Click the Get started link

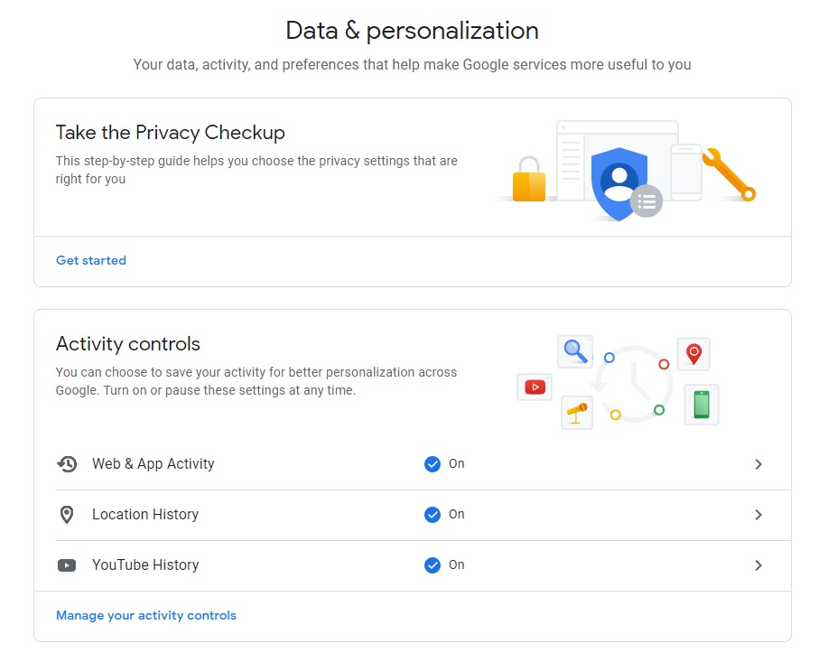[x=91, y=260]
